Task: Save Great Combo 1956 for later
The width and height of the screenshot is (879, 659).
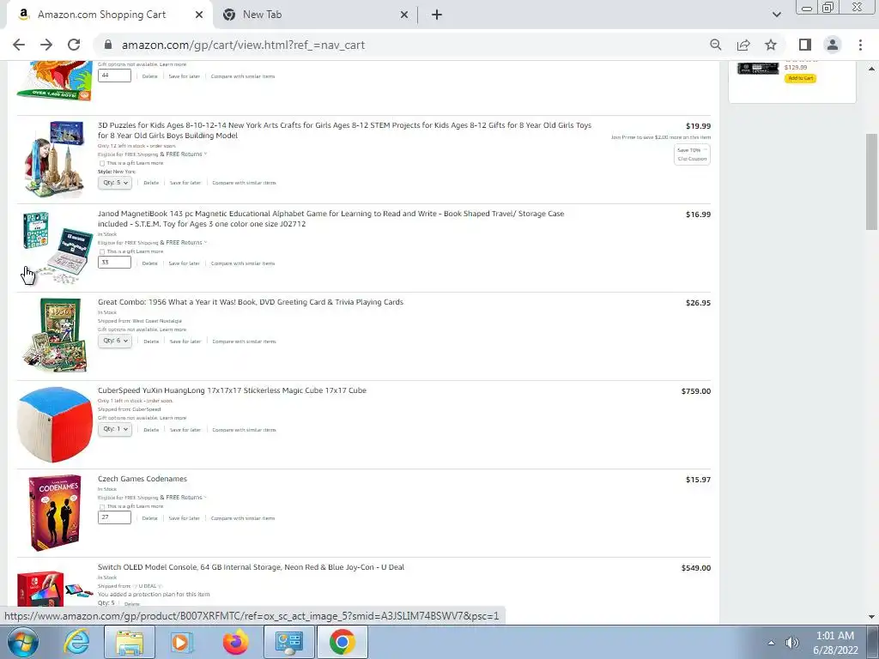Action: pyautogui.click(x=185, y=342)
